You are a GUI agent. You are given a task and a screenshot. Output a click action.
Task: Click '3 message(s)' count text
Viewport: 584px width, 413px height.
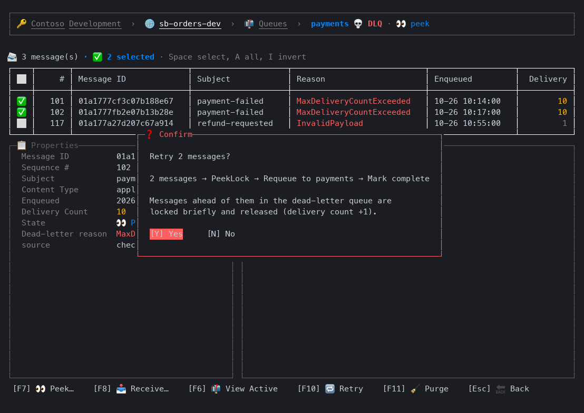(x=50, y=57)
